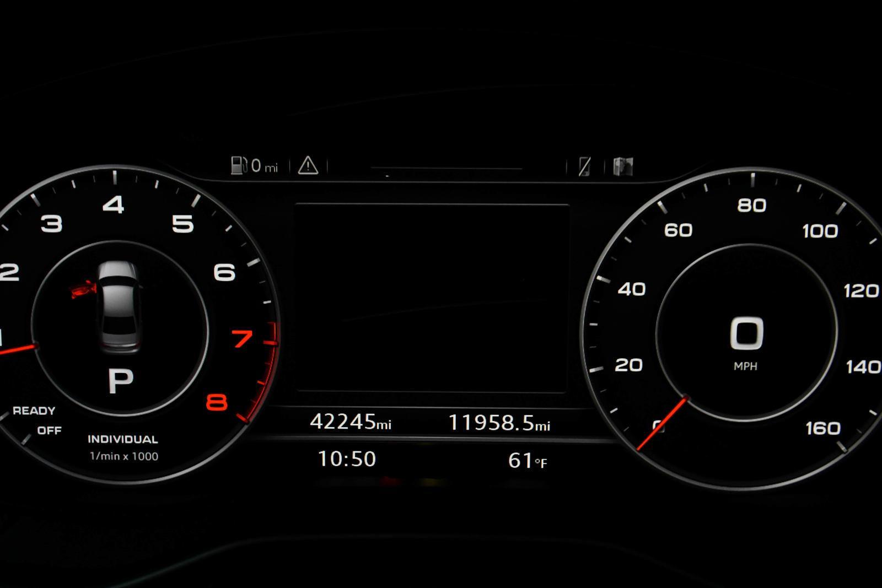The width and height of the screenshot is (882, 588).
Task: Tap the 1/min x 1000 label
Action: (124, 456)
